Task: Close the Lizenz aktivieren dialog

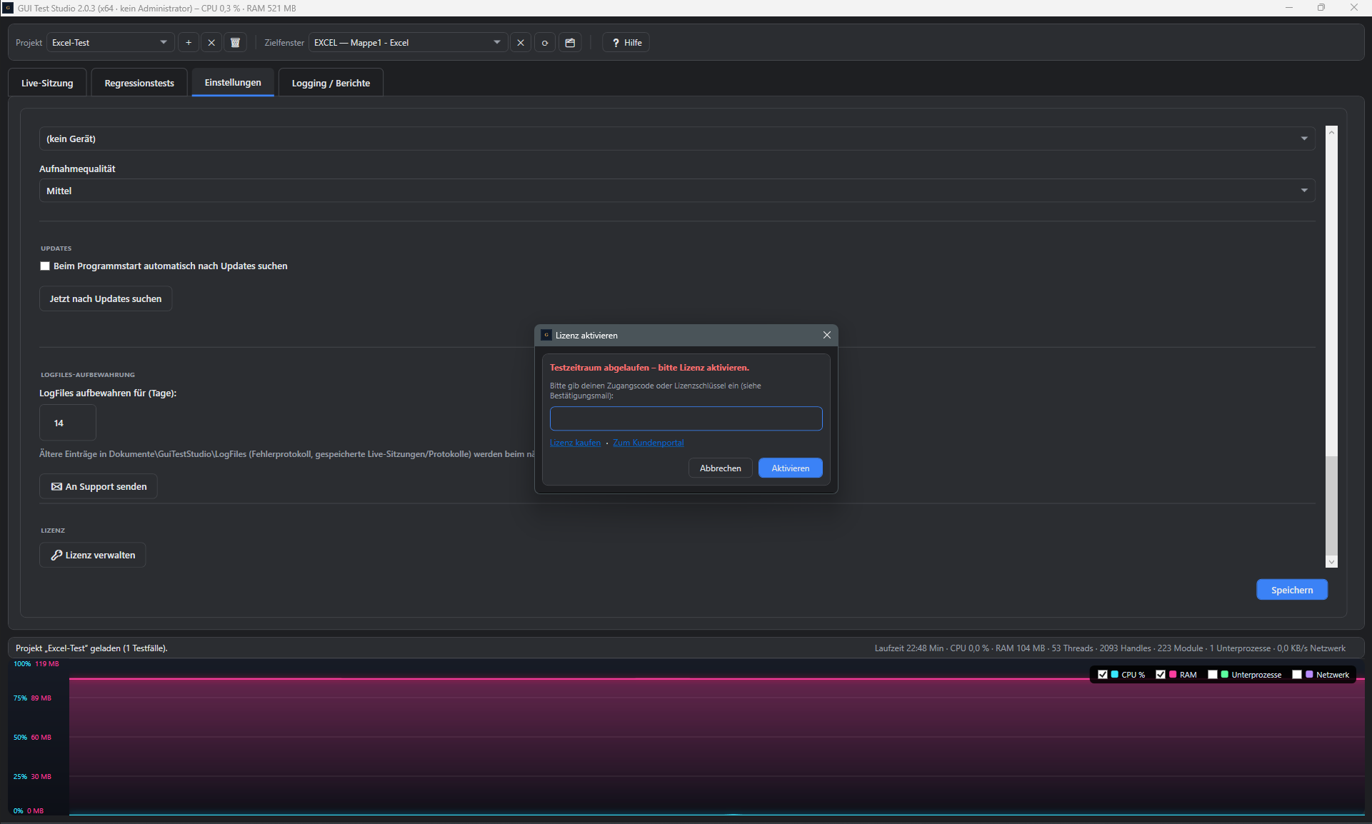Action: click(827, 335)
